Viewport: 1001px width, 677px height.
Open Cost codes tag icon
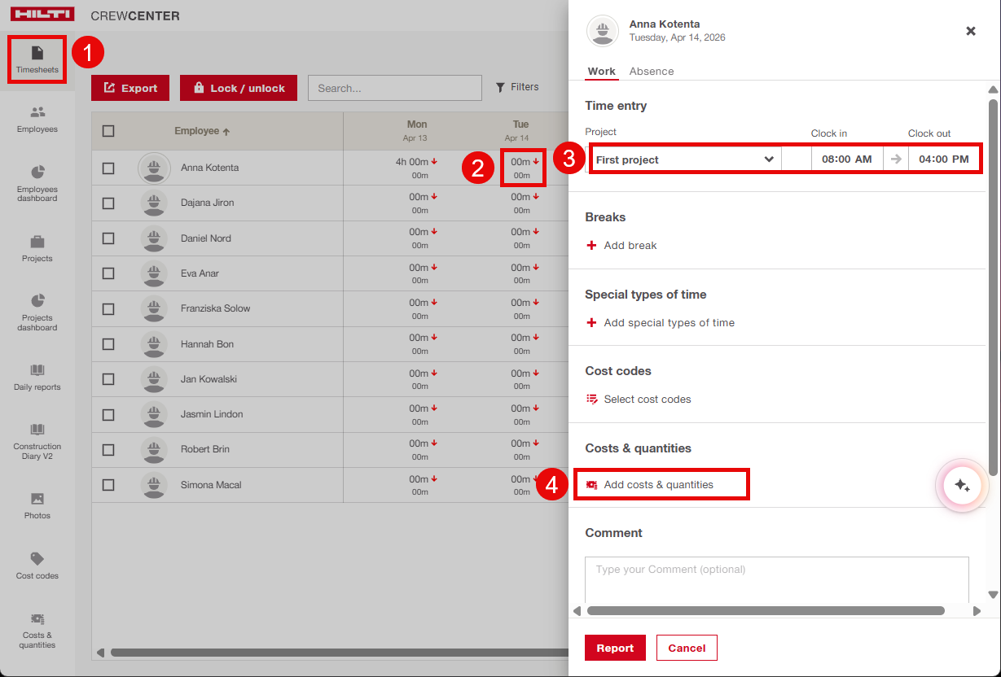click(37, 559)
